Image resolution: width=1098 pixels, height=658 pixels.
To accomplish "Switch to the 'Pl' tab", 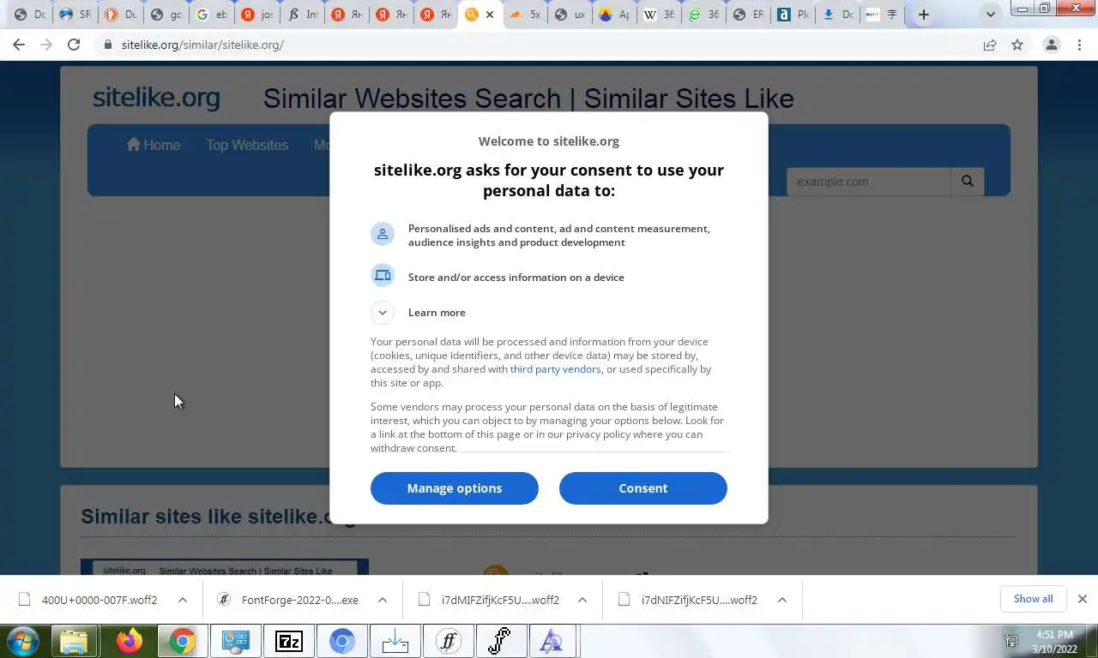I will tap(793, 15).
